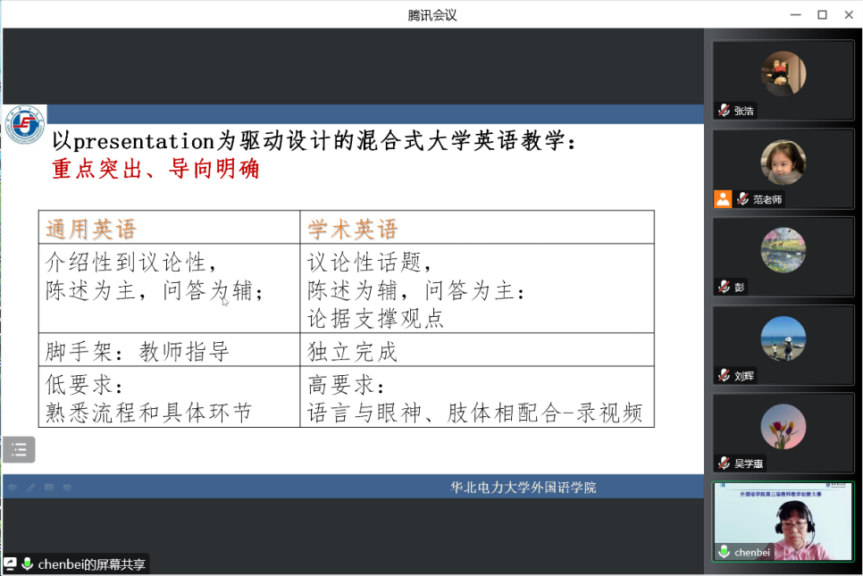Select 范老师's profile avatar
The height and width of the screenshot is (576, 863).
point(783,162)
